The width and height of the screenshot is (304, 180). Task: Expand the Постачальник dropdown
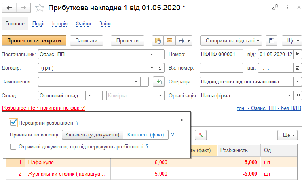click(152, 55)
